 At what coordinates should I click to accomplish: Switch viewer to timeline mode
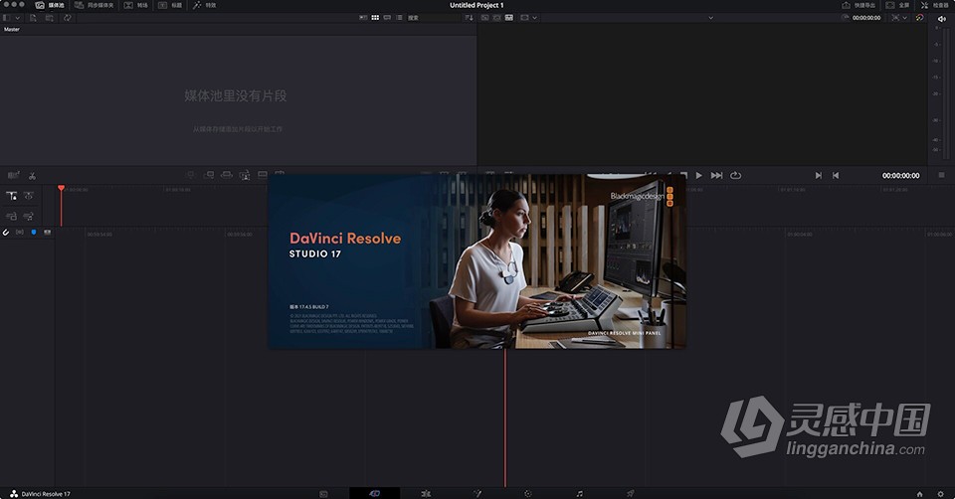click(509, 18)
